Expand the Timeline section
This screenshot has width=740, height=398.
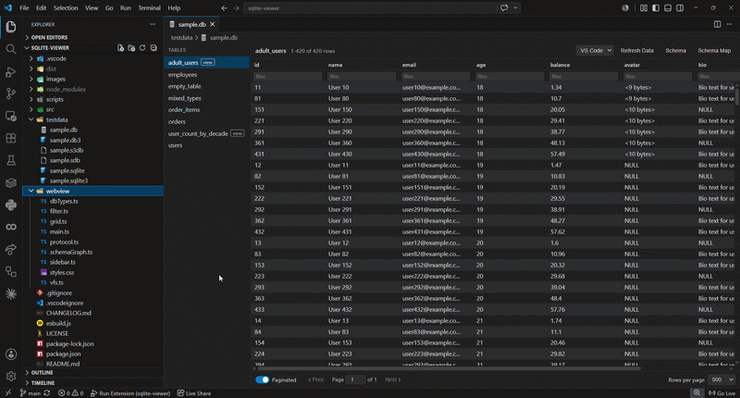click(43, 383)
